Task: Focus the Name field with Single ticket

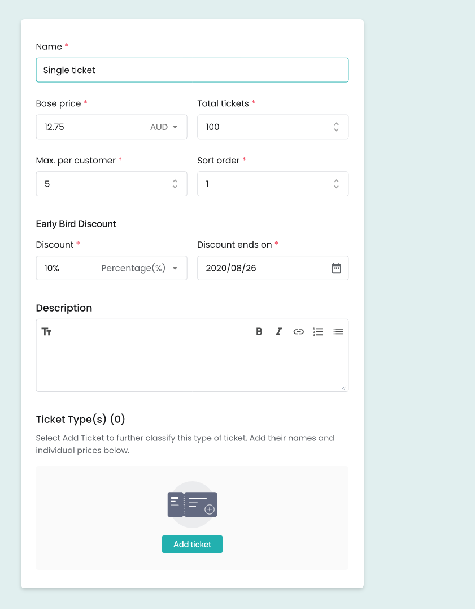Action: click(192, 70)
